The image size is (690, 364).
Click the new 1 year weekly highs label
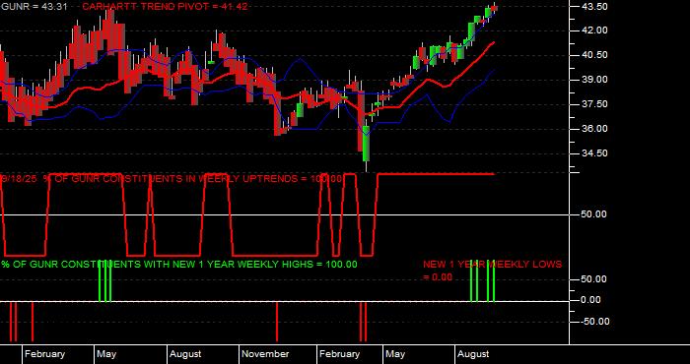tap(179, 265)
